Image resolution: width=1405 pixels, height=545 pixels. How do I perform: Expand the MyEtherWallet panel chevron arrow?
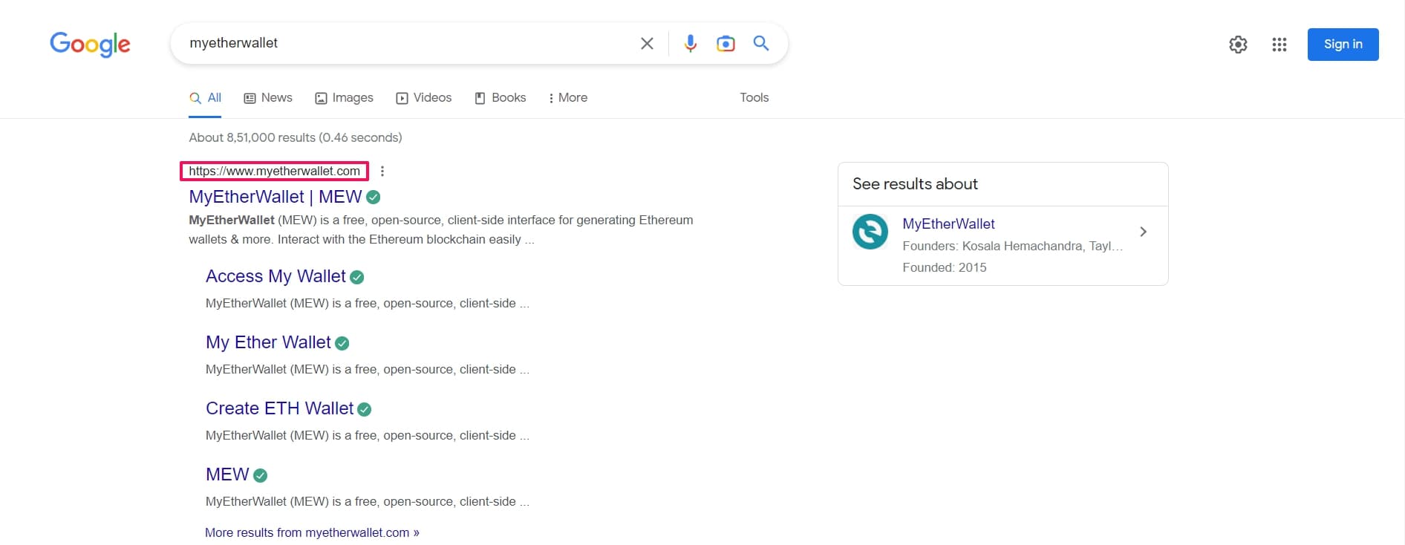pyautogui.click(x=1143, y=232)
